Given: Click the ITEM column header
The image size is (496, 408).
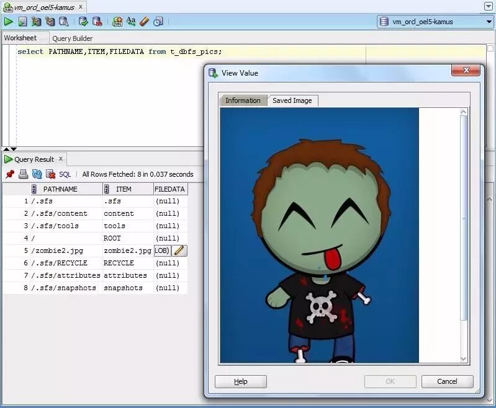Looking at the screenshot, I should coord(128,189).
